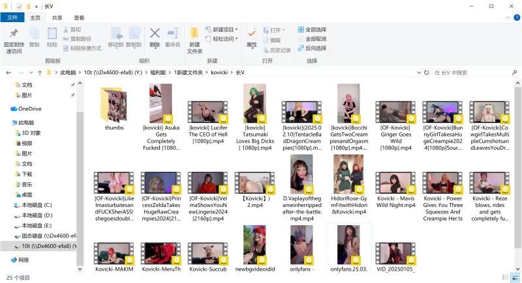Click the Copy (复制) ribbon icon

point(34,33)
